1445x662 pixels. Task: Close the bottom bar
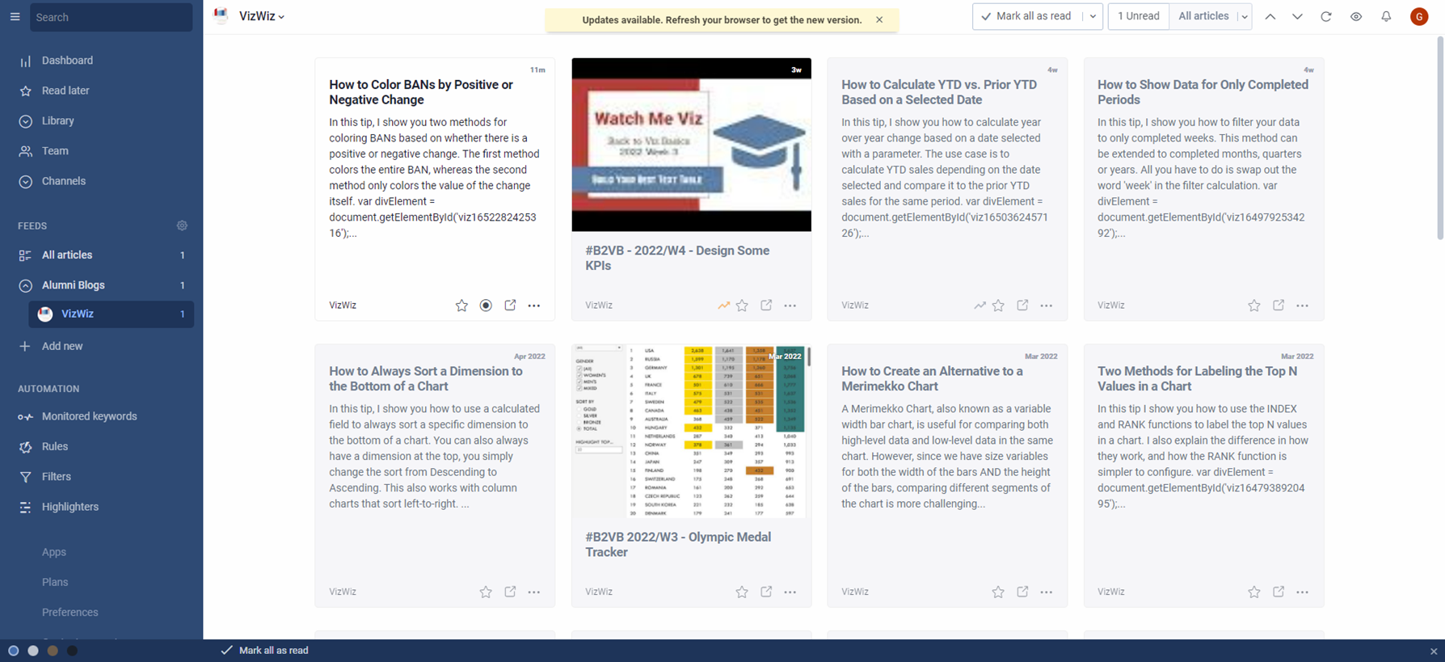pyautogui.click(x=1434, y=651)
